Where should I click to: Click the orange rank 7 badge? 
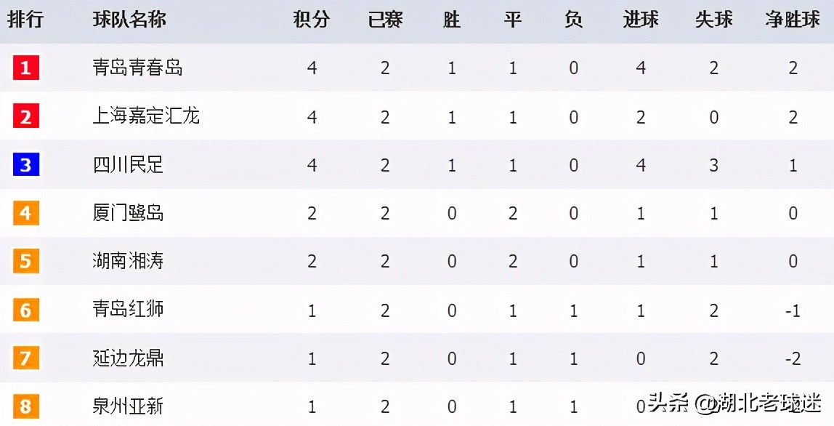25,358
